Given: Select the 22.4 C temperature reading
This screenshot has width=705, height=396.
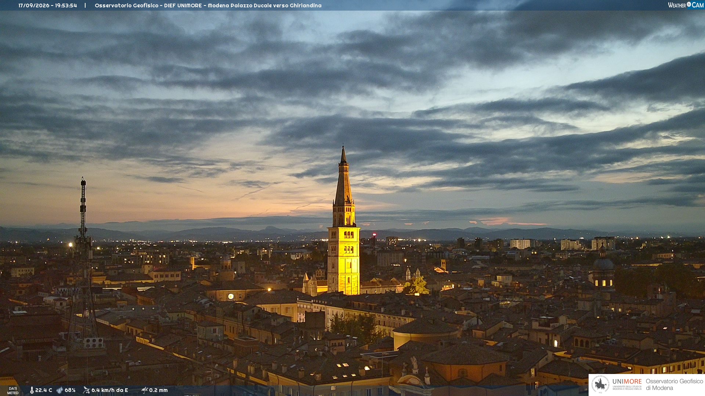Looking at the screenshot, I should point(44,390).
